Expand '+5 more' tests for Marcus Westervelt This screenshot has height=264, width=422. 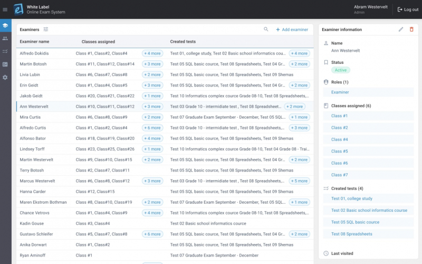[299, 181]
